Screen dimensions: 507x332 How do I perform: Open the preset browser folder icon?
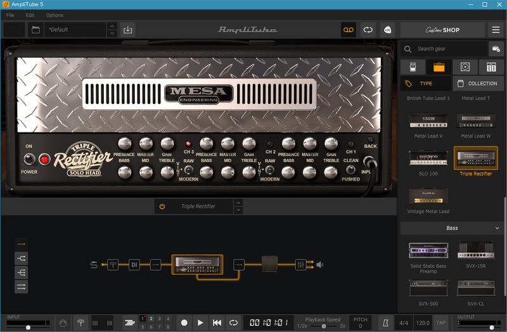(x=35, y=30)
